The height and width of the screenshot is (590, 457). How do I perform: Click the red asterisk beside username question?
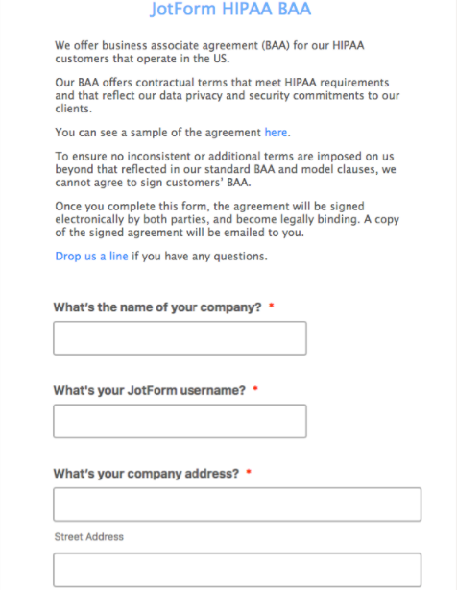pyautogui.click(x=255, y=389)
